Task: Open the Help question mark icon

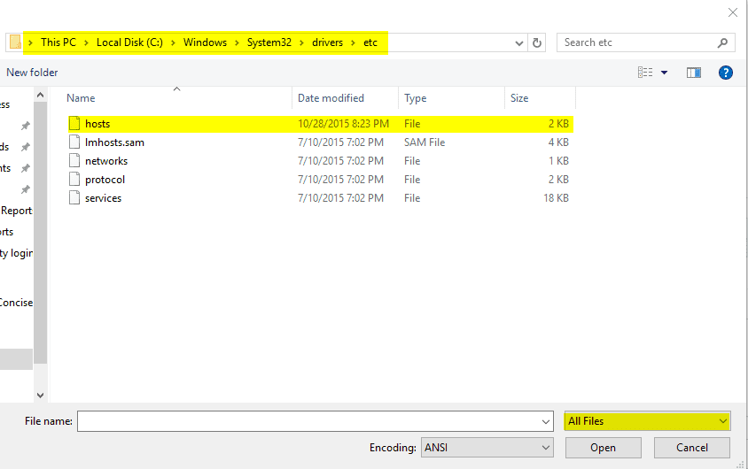Action: pos(725,73)
